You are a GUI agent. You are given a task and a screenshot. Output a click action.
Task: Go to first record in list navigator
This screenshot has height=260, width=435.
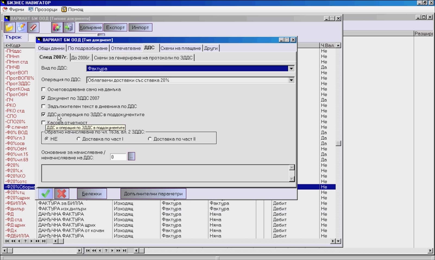(7, 241)
